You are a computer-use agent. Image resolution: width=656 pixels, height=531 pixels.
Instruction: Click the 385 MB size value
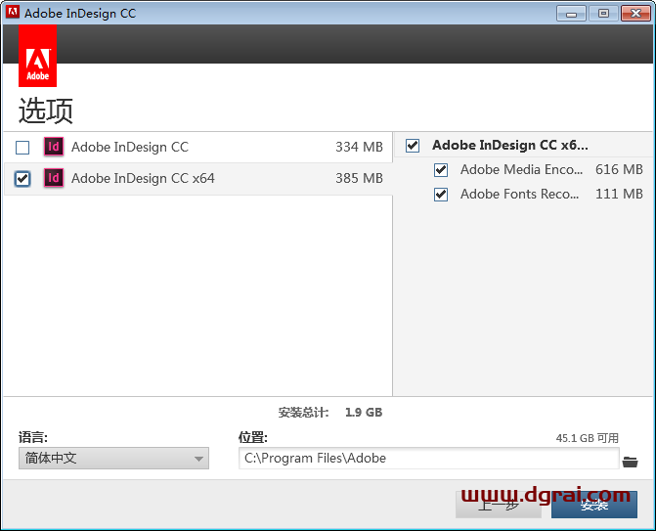coord(360,178)
